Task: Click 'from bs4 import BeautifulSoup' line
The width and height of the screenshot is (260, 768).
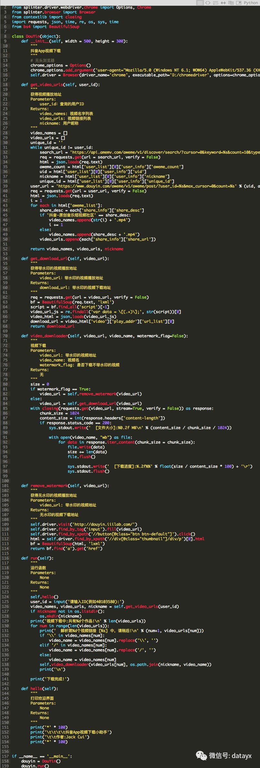Action: [45, 27]
